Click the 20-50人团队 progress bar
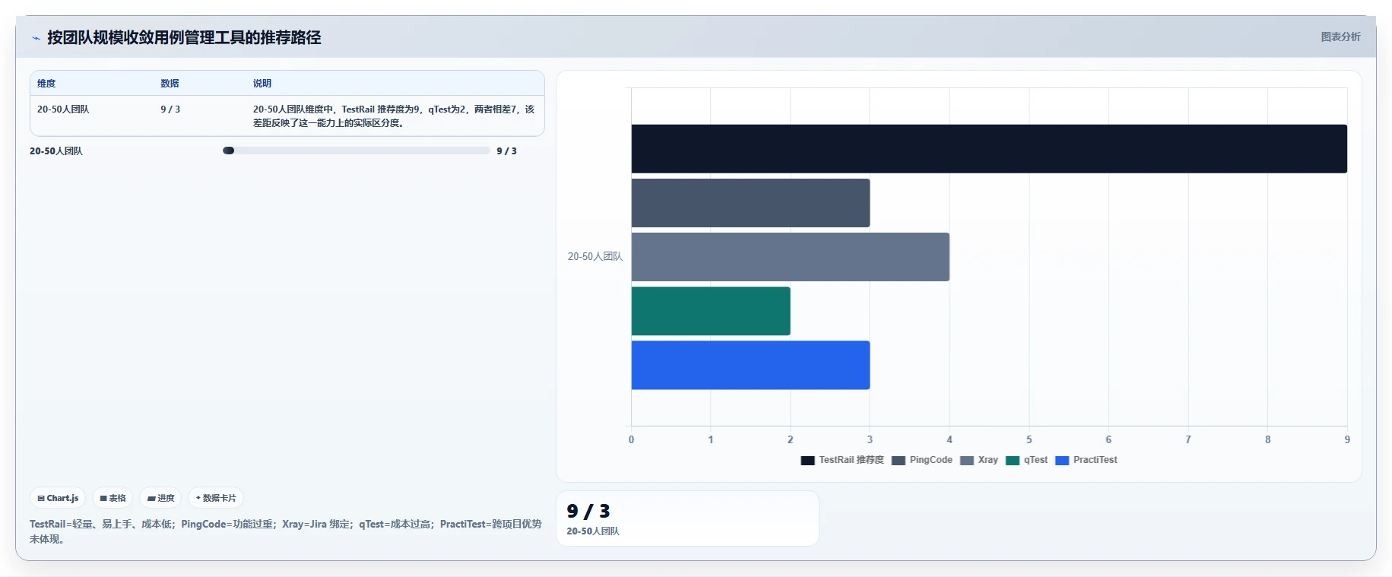1392x577 pixels. [x=356, y=151]
